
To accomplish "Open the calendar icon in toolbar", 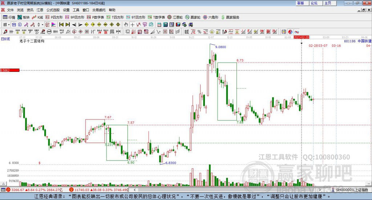I will coord(159,25).
